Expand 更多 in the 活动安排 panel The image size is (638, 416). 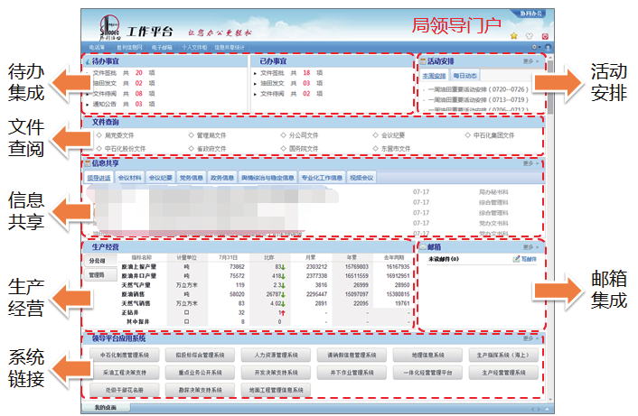[530, 61]
